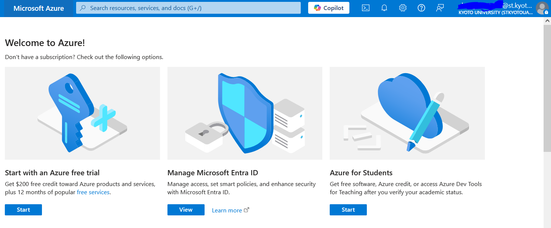Send feedback using the megaphone icon
The width and height of the screenshot is (551, 228).
click(440, 8)
